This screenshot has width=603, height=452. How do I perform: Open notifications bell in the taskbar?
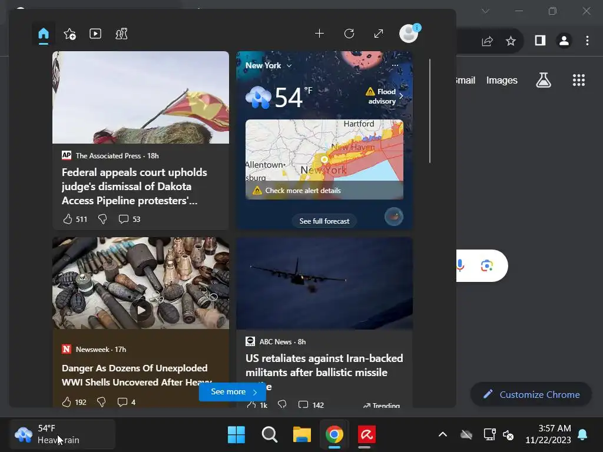(x=582, y=434)
